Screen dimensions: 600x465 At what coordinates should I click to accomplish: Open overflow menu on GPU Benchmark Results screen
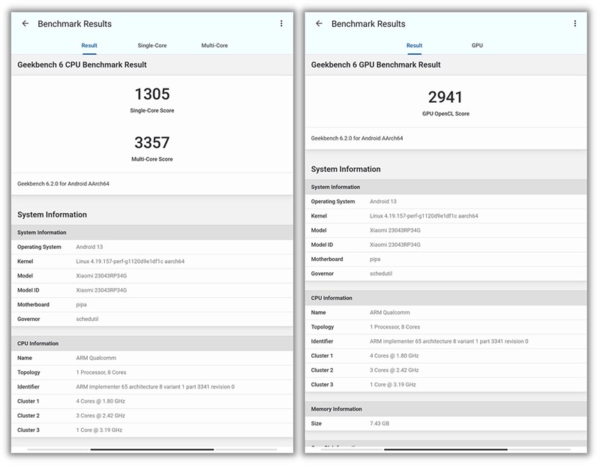(574, 24)
